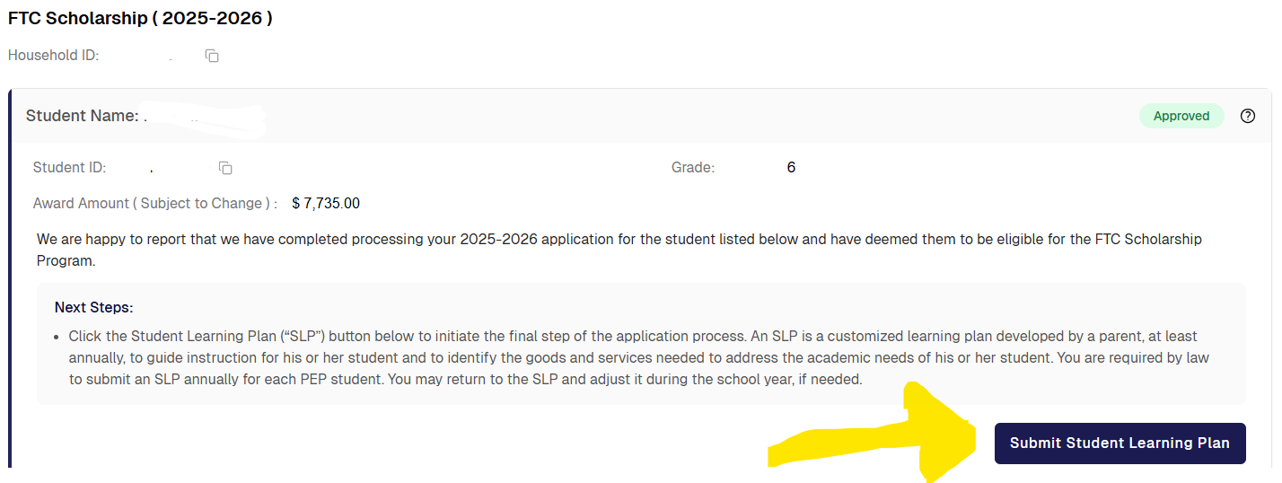
Task: Click the Next Steps heading
Action: [x=93, y=308]
